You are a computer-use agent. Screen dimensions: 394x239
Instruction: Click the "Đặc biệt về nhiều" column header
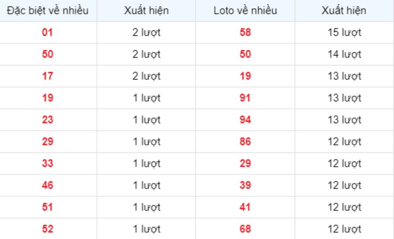point(48,11)
